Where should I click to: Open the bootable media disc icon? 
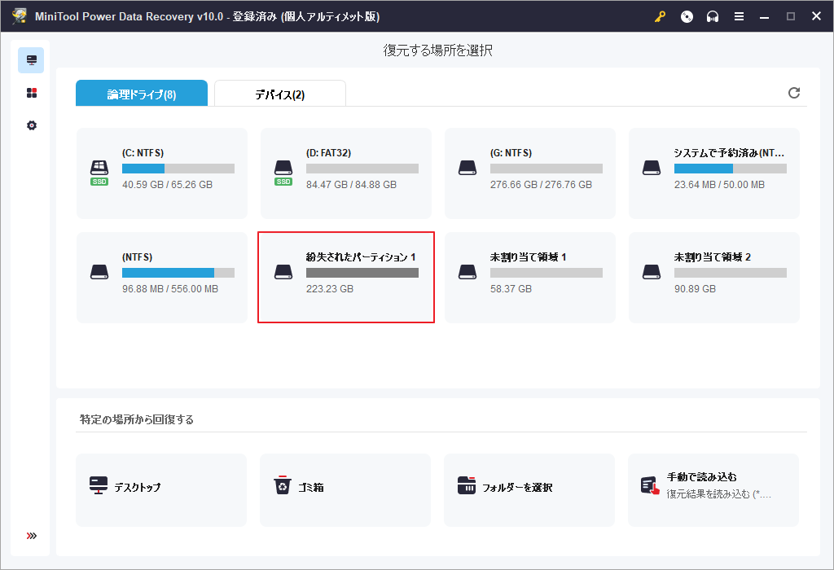(x=687, y=16)
